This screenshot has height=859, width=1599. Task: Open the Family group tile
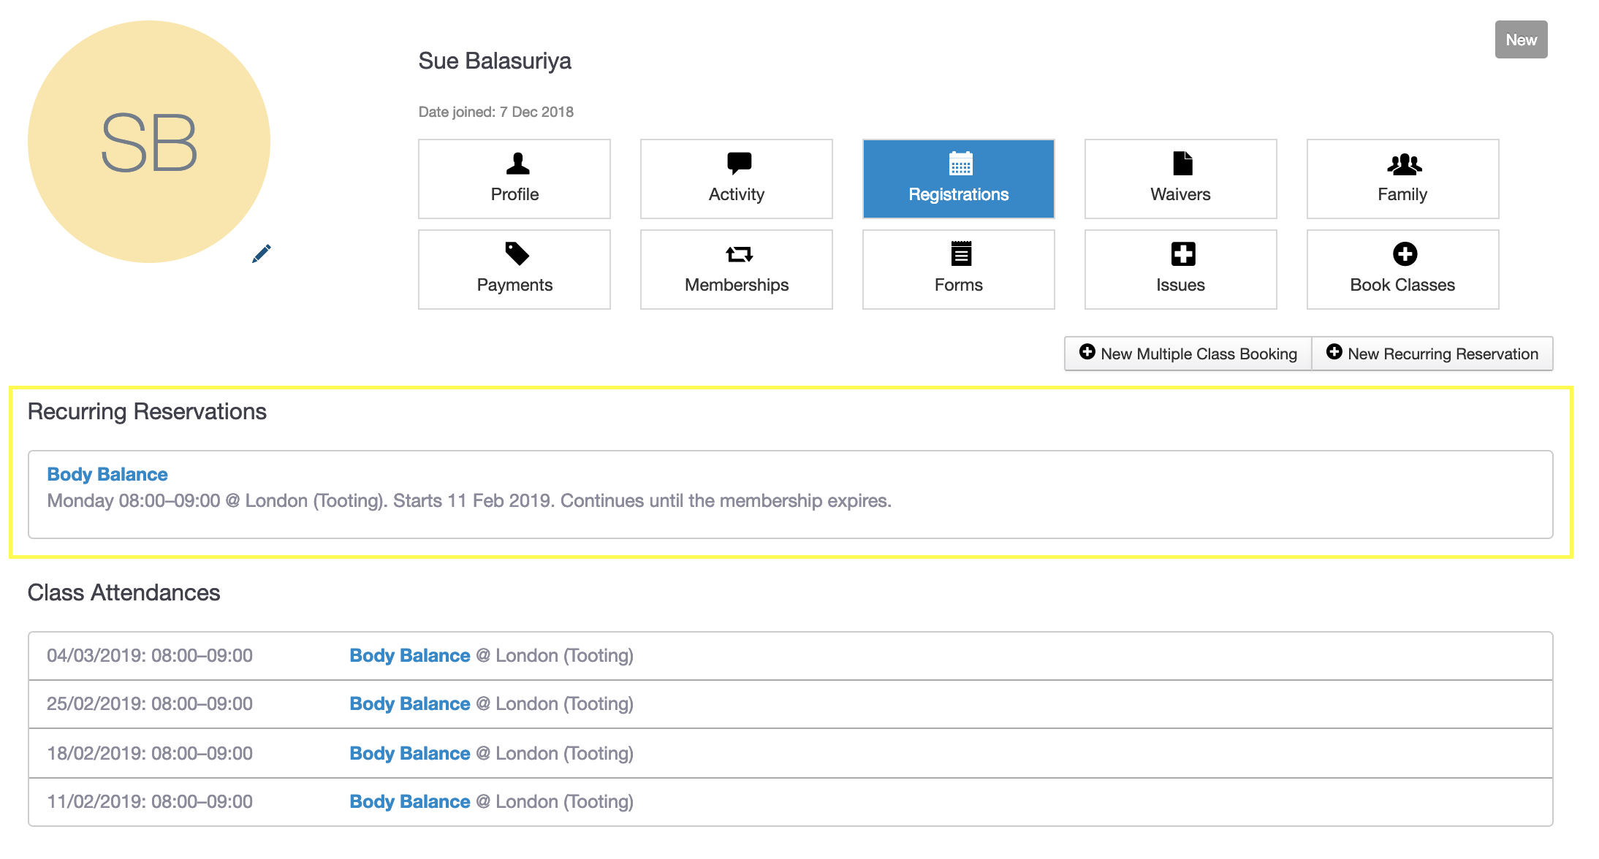[x=1402, y=179]
